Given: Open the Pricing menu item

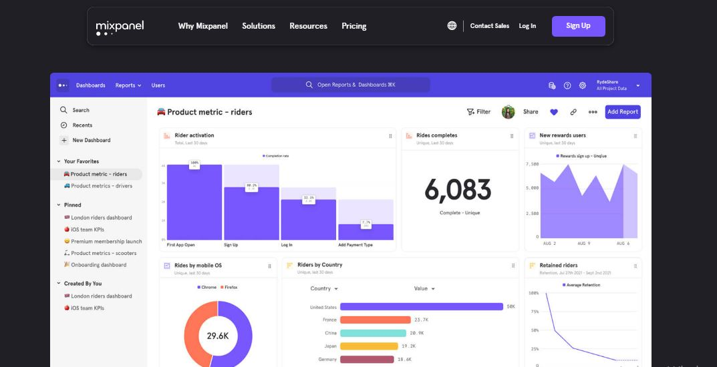Looking at the screenshot, I should [x=353, y=26].
